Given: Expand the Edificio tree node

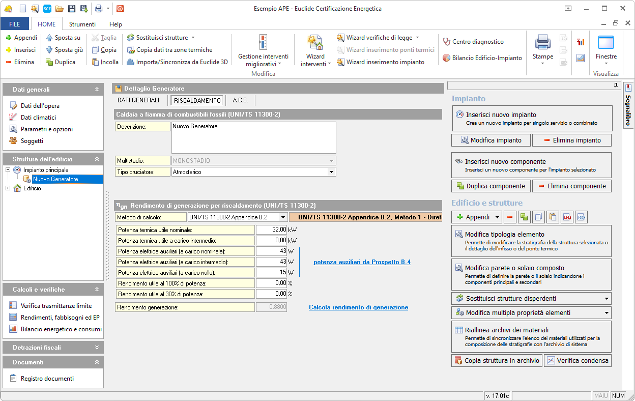Looking at the screenshot, I should pyautogui.click(x=8, y=188).
